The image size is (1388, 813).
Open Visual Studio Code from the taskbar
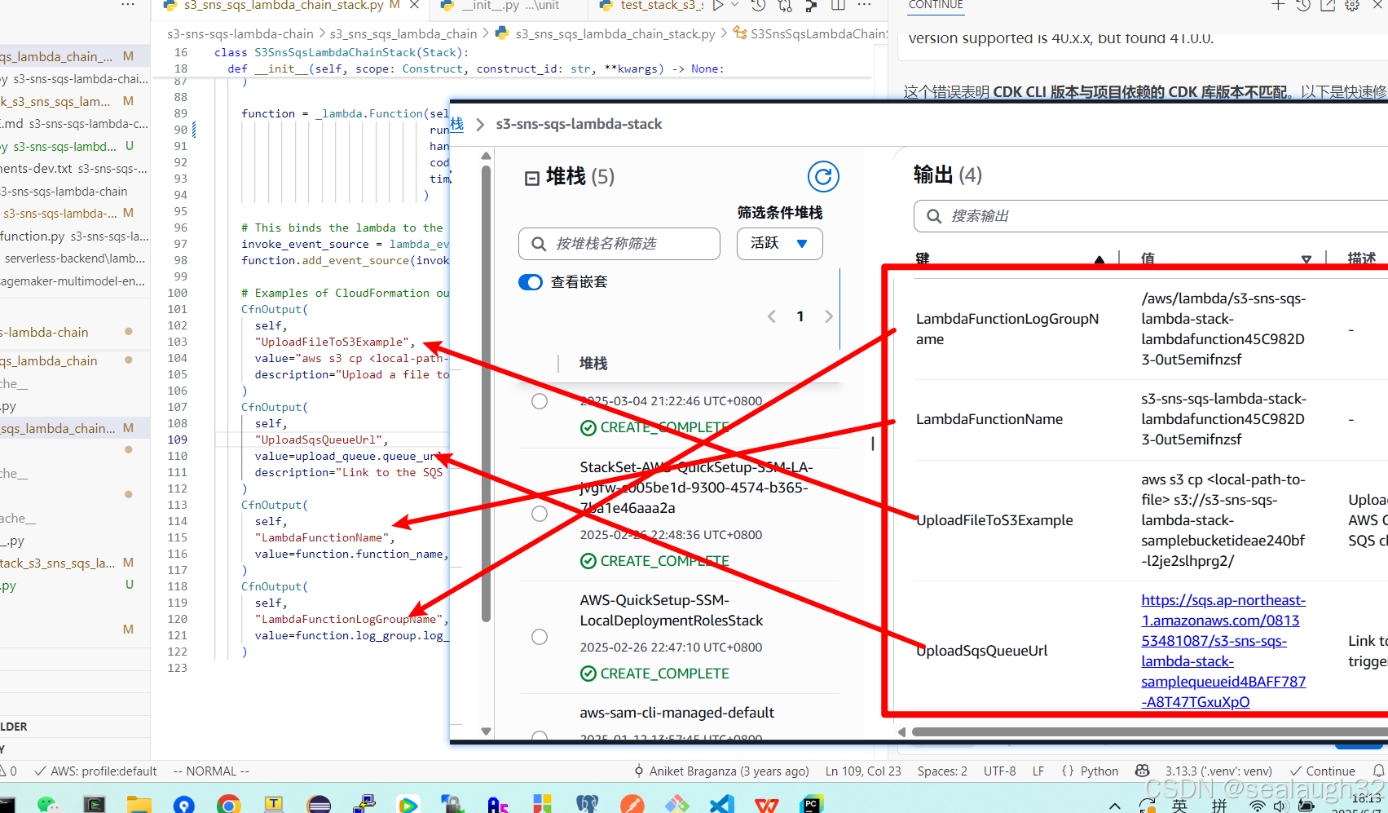pyautogui.click(x=721, y=805)
